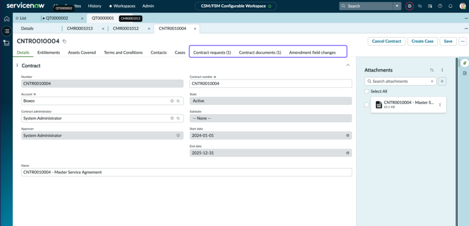This screenshot has width=469, height=226.
Task: Open the Amendment field changes tab
Action: tap(312, 53)
